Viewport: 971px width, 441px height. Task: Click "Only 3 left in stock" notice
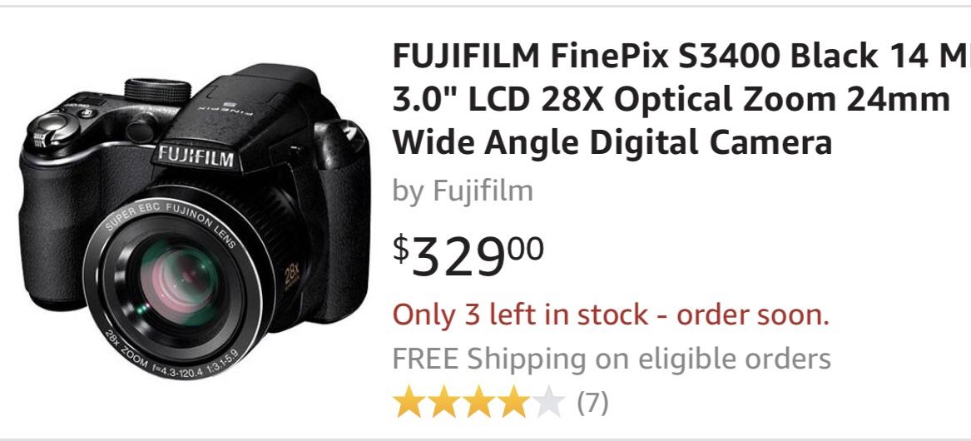click(x=611, y=315)
